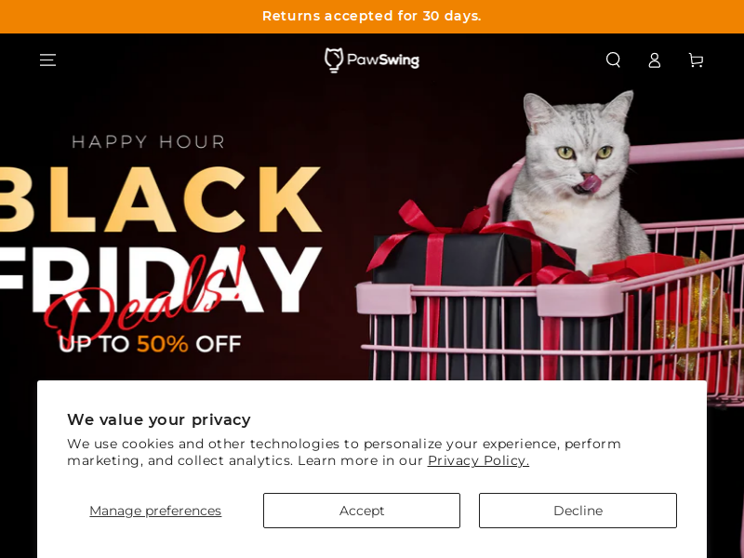Open the hamburger navigation menu
This screenshot has height=558, width=744.
[x=47, y=60]
